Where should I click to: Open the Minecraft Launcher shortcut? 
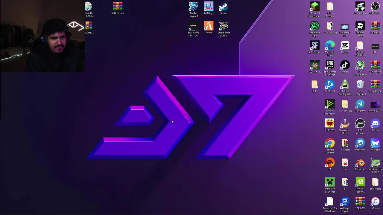tap(330, 185)
